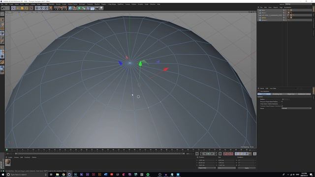Toggle the X-axis lock
Viewport: 315px width, 177px height.
[x=37, y=8]
